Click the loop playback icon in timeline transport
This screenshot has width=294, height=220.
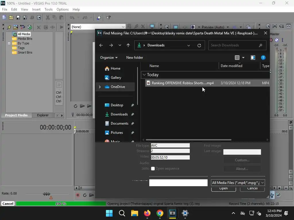pyautogui.click(x=85, y=195)
